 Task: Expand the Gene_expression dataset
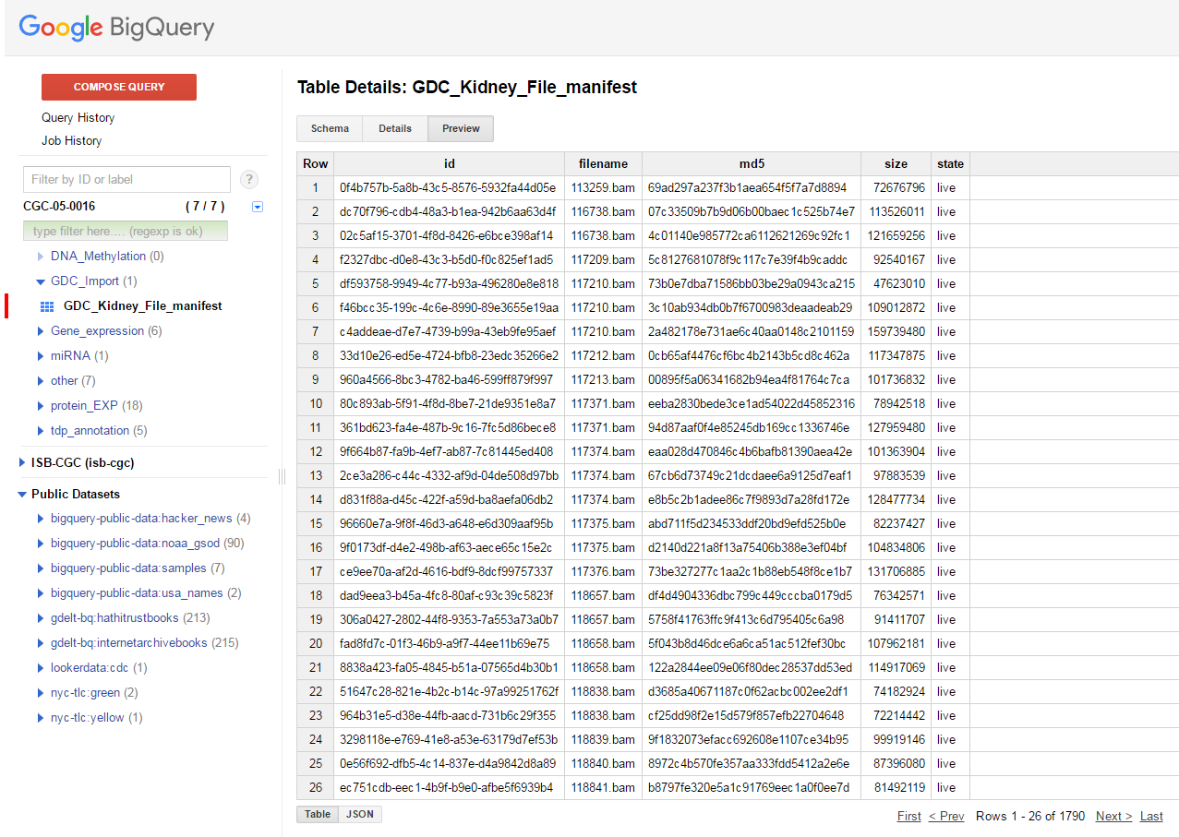pos(41,331)
